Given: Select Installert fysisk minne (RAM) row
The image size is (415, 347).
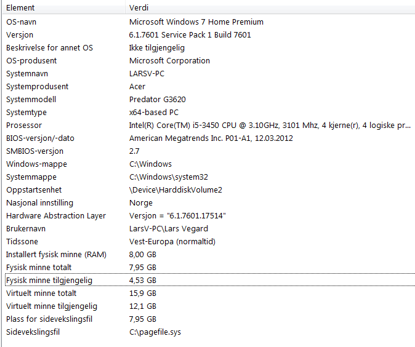Looking at the screenshot, I should (55, 255).
